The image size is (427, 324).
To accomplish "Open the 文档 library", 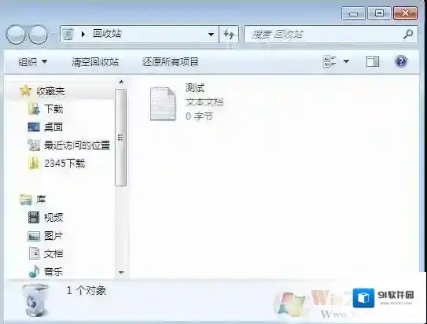I will [x=53, y=254].
